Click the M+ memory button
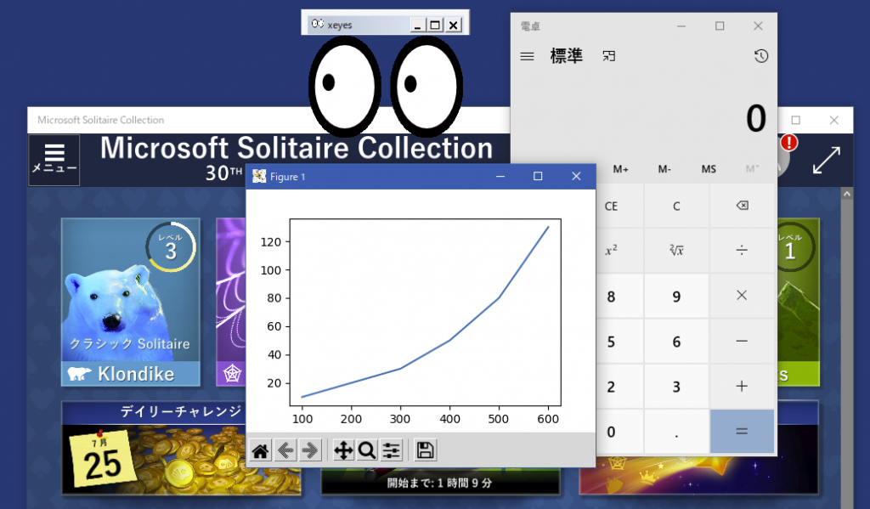This screenshot has width=870, height=509. pyautogui.click(x=621, y=169)
